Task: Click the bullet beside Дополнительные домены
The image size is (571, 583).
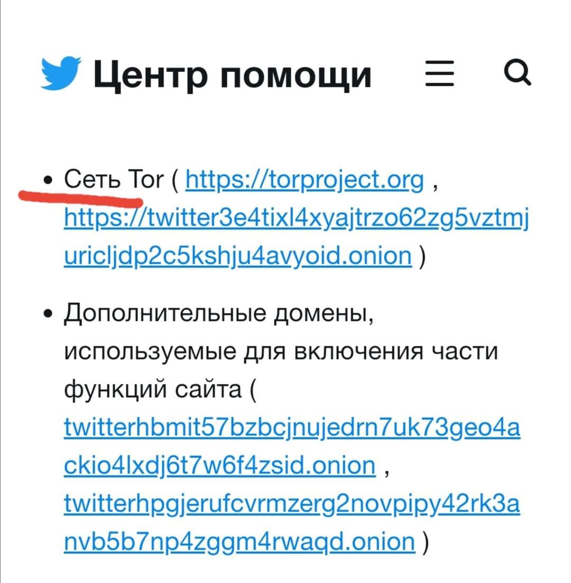Action: point(48,314)
